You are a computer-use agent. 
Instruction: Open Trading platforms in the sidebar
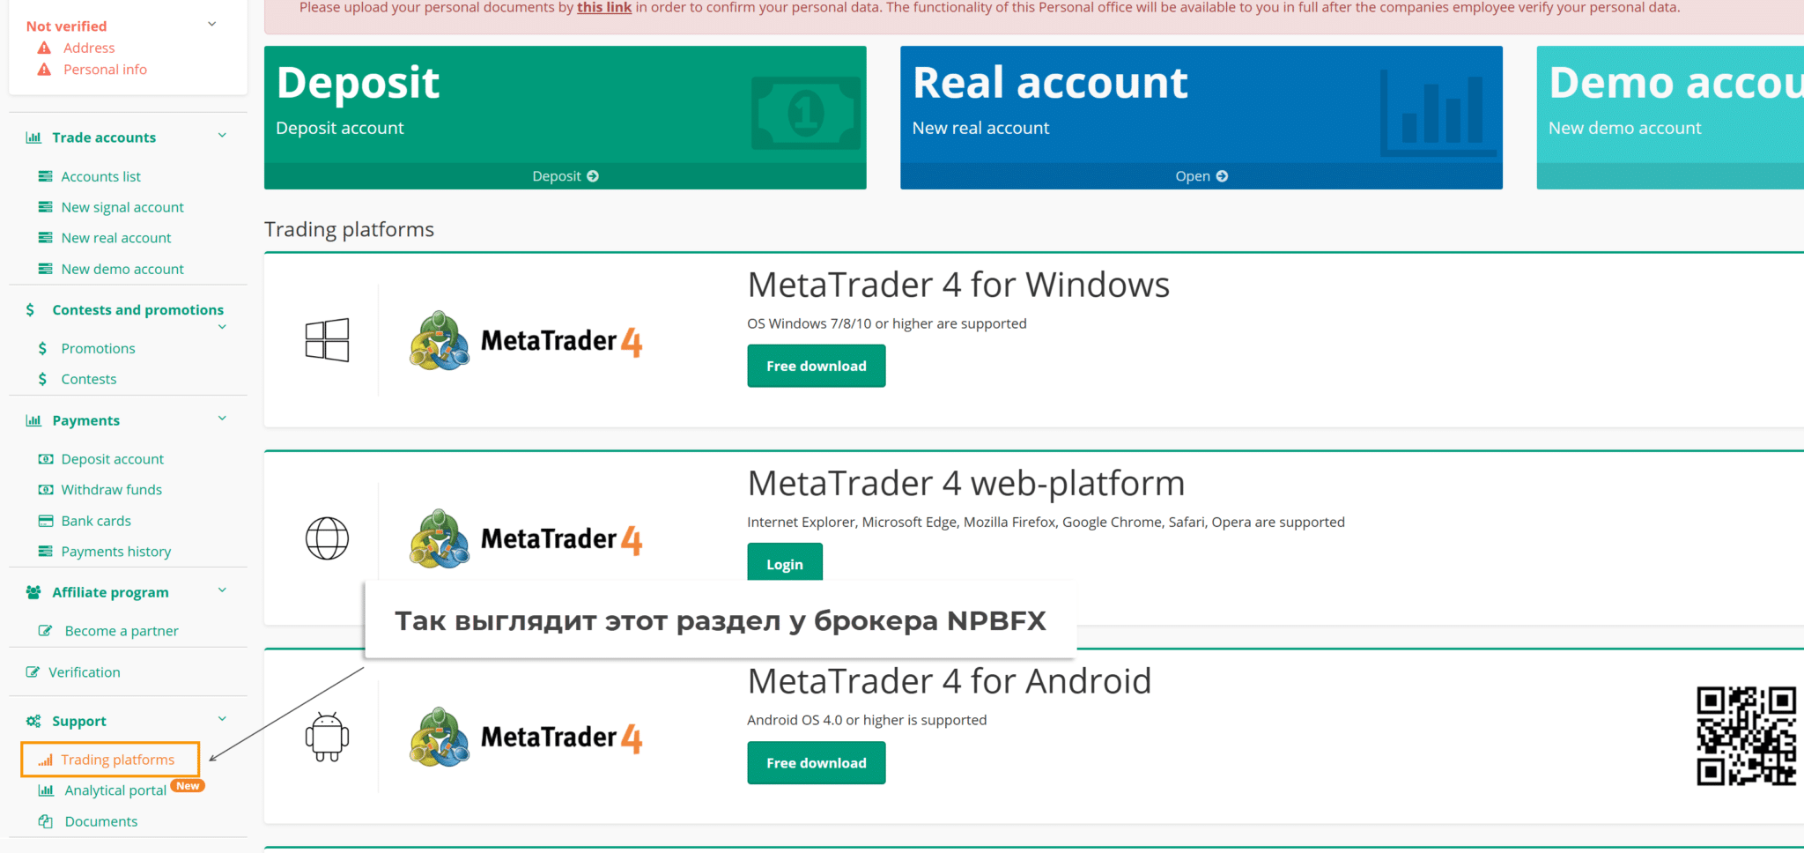click(117, 760)
